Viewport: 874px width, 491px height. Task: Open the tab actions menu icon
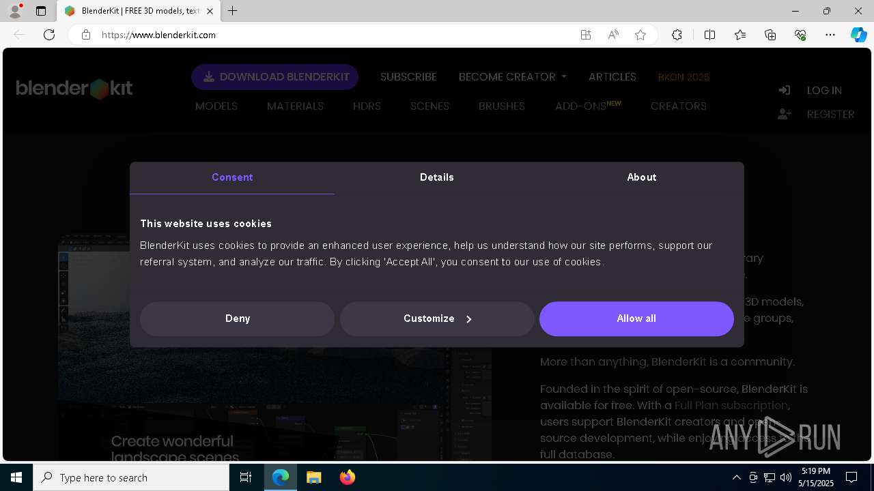41,11
